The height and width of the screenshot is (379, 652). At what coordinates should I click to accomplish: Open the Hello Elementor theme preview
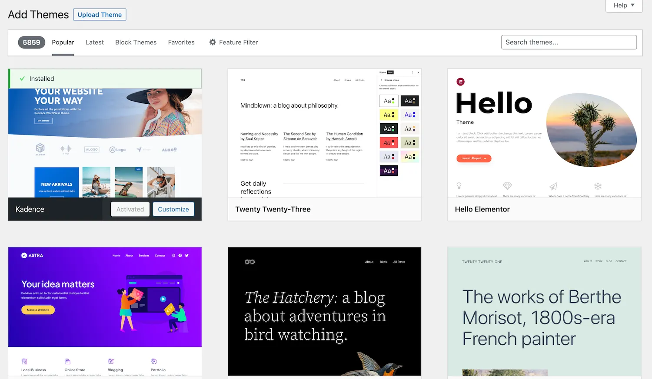click(544, 133)
